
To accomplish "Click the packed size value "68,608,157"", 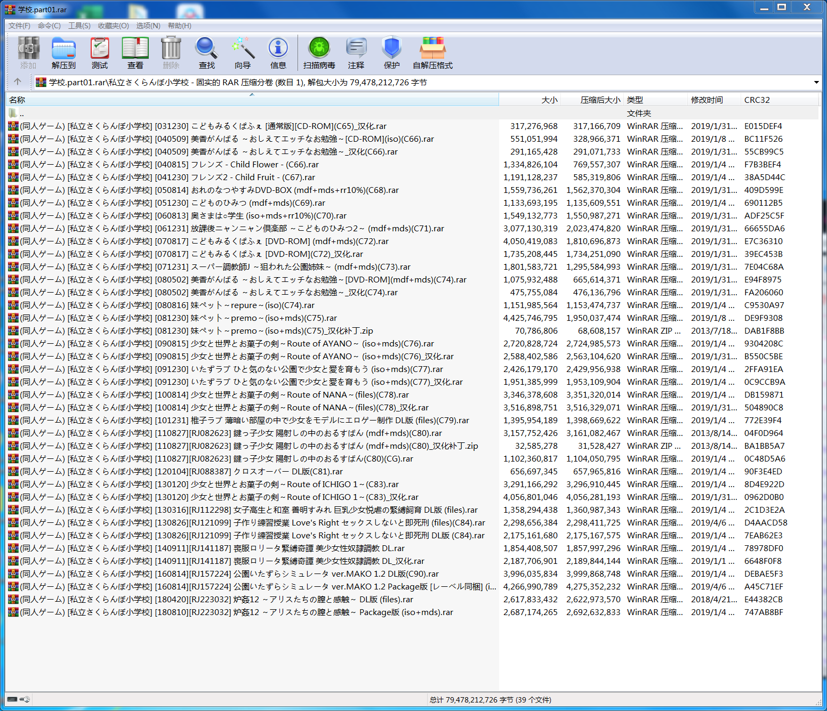I will 599,331.
